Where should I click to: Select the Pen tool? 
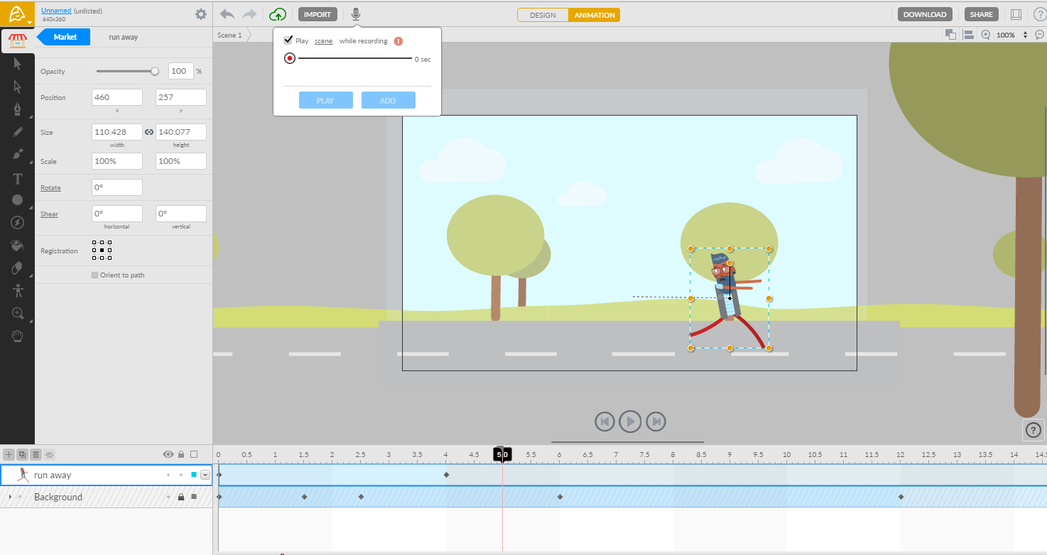click(18, 109)
